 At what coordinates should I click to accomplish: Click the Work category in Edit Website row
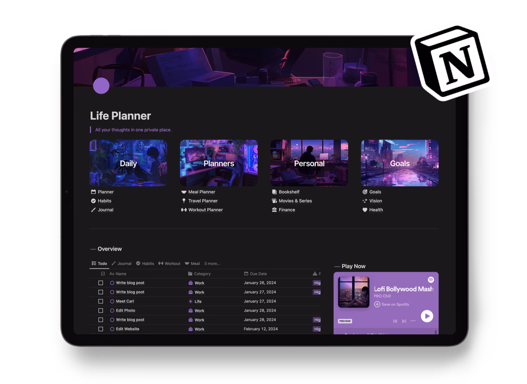196,329
